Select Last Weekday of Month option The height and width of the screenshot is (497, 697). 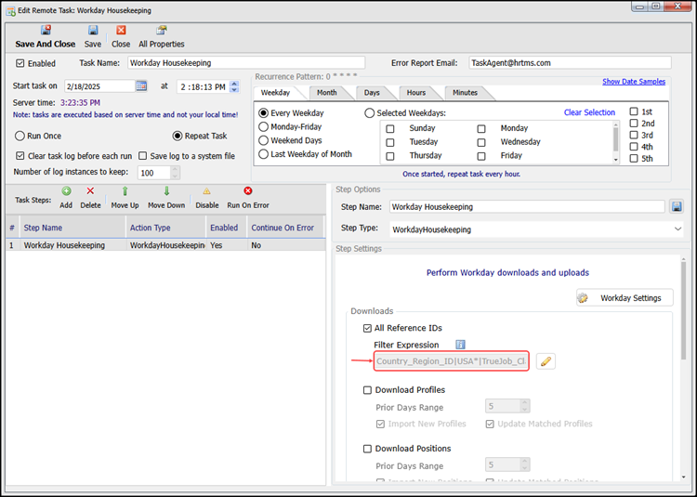tap(264, 154)
